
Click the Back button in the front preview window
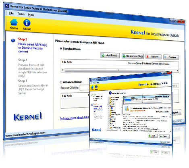[153, 136]
